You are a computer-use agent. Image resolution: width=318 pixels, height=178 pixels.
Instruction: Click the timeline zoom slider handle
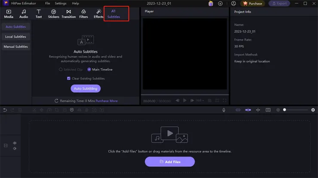(284, 110)
